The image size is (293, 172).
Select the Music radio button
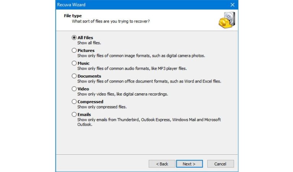pos(74,63)
